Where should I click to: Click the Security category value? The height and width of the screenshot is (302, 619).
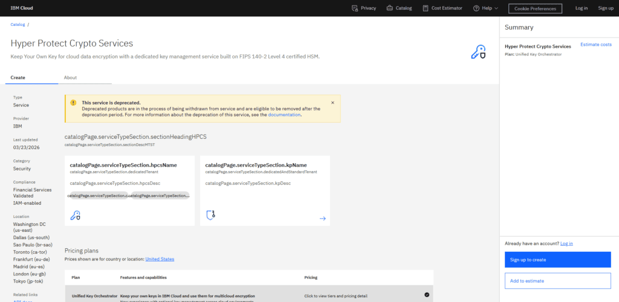tap(22, 169)
